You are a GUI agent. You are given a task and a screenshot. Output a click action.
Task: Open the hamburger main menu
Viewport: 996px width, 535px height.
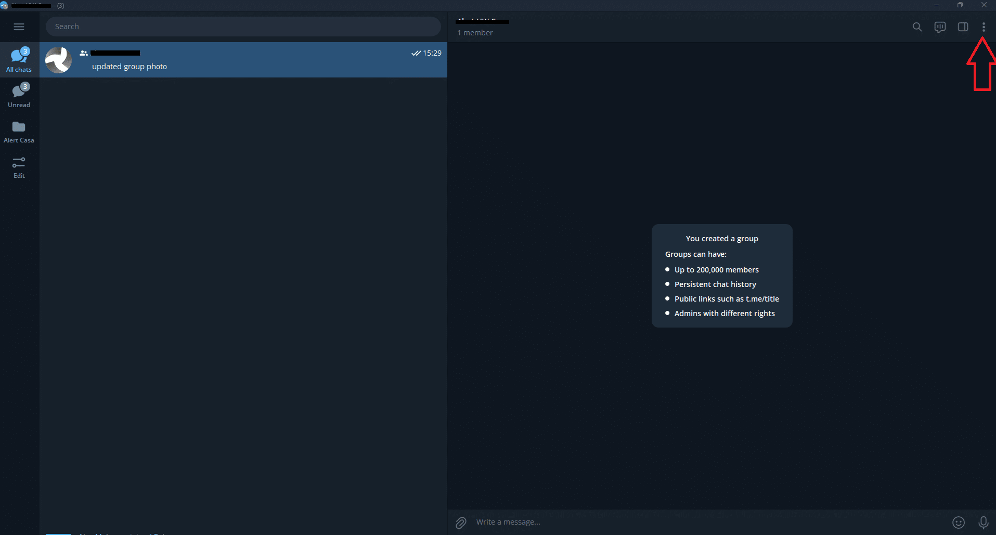(19, 27)
